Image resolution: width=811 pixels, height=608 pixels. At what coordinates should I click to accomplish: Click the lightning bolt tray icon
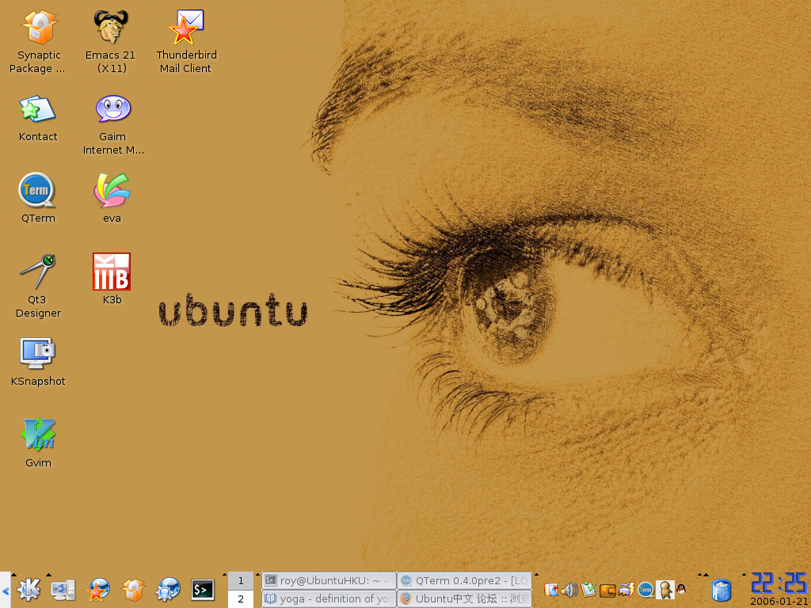click(x=626, y=590)
